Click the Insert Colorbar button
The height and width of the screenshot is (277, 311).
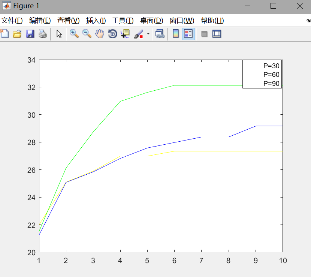point(175,34)
